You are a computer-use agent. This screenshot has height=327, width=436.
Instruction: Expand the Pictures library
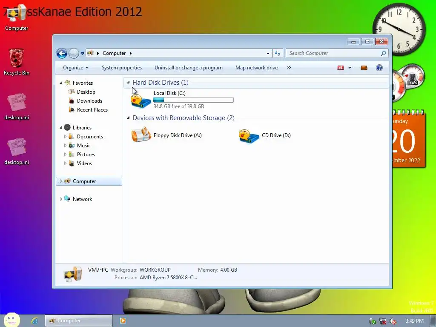pyautogui.click(x=65, y=154)
